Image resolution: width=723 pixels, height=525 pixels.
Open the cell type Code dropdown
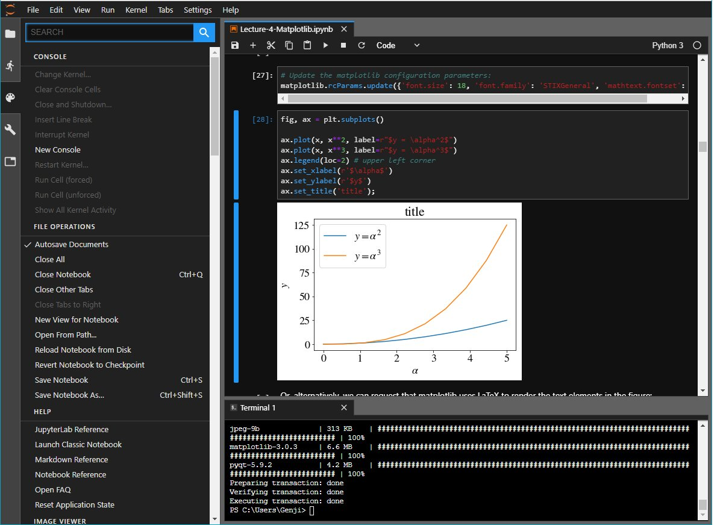point(398,45)
